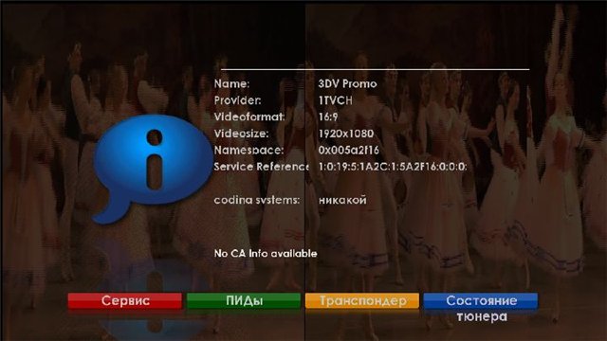Select the Provider value 1TVCH
Viewport: 607px width, 341px height.
coord(335,100)
